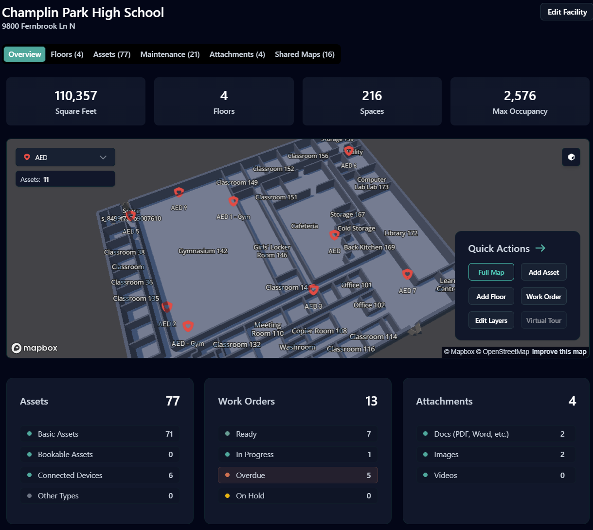Select the Other Types row
Viewport: 593px width, 530px height.
tap(100, 495)
